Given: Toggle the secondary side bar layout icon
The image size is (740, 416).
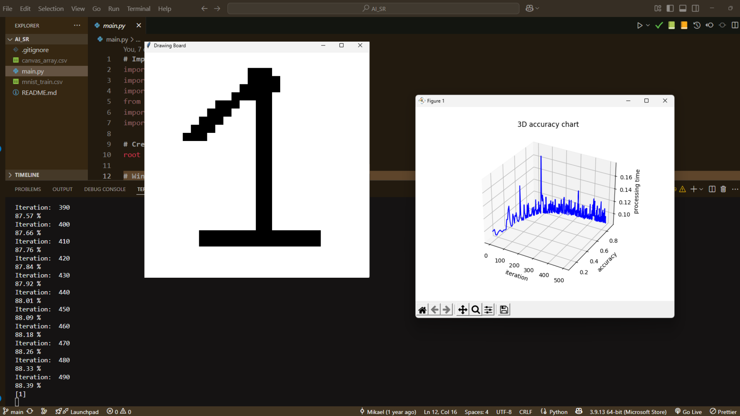Looking at the screenshot, I should pyautogui.click(x=696, y=8).
